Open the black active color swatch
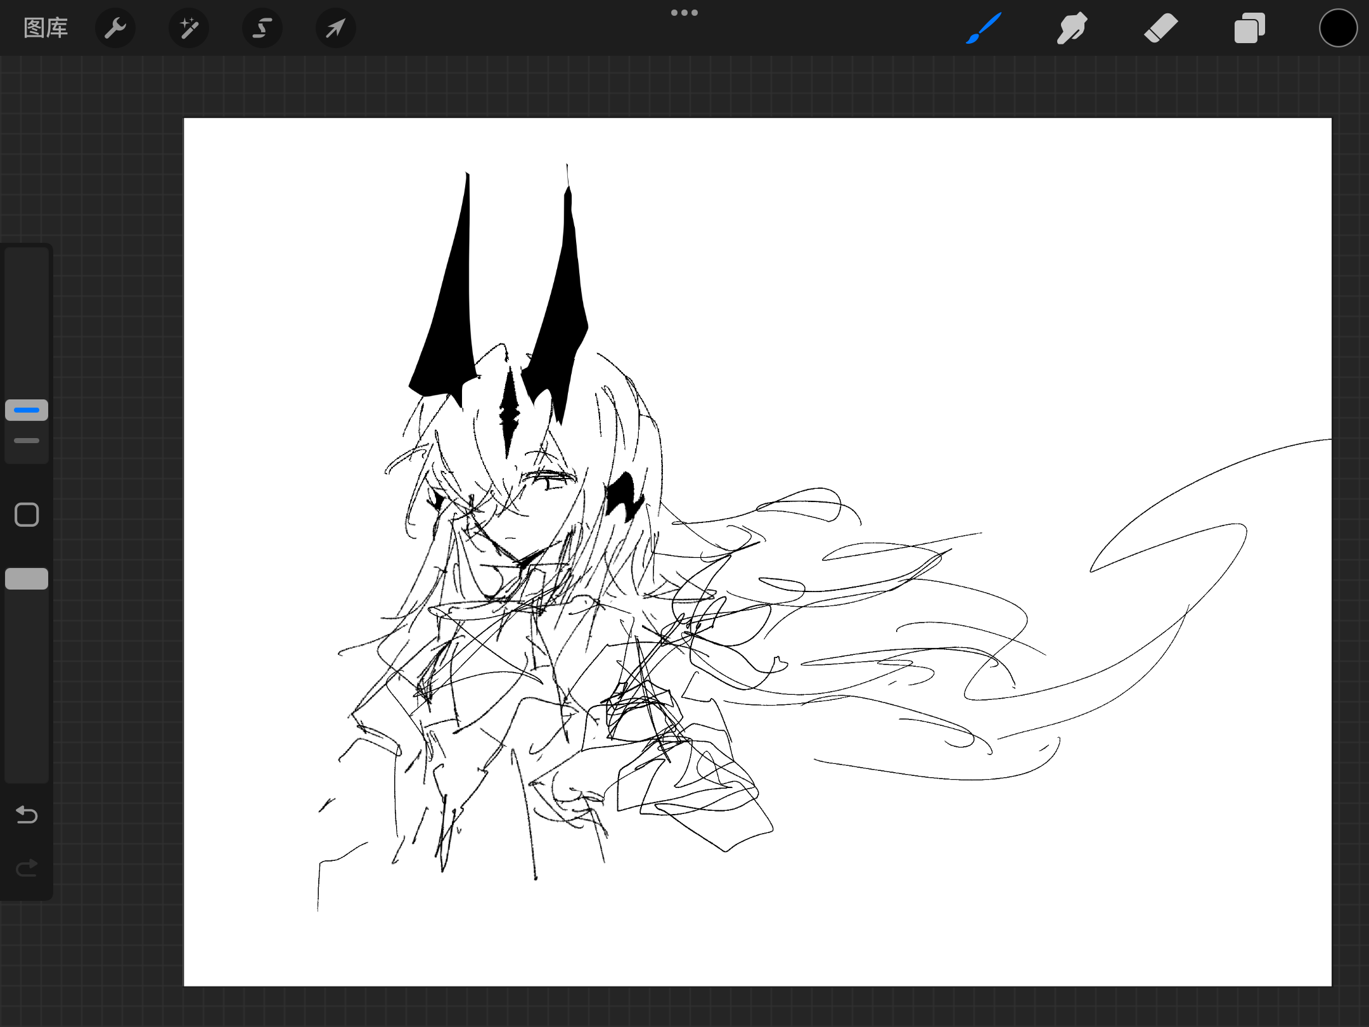Viewport: 1369px width, 1027px height. (x=1338, y=28)
